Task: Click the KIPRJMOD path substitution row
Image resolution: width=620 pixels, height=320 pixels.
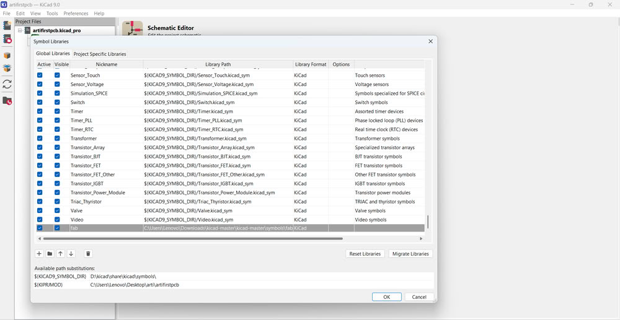Action: [234, 285]
